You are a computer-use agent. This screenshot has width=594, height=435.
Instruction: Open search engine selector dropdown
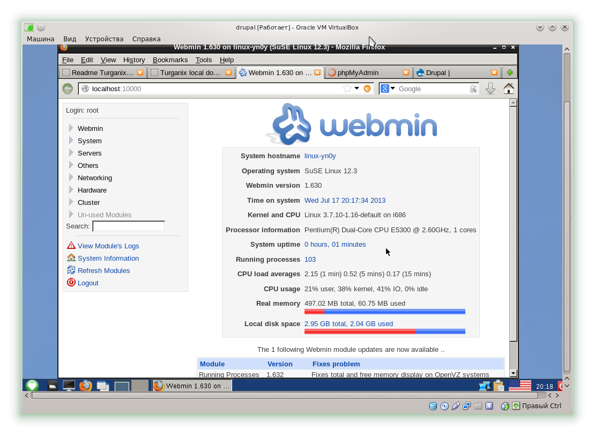388,89
